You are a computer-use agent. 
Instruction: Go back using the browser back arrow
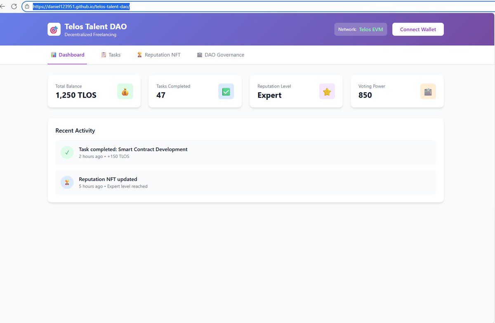[x=2, y=7]
